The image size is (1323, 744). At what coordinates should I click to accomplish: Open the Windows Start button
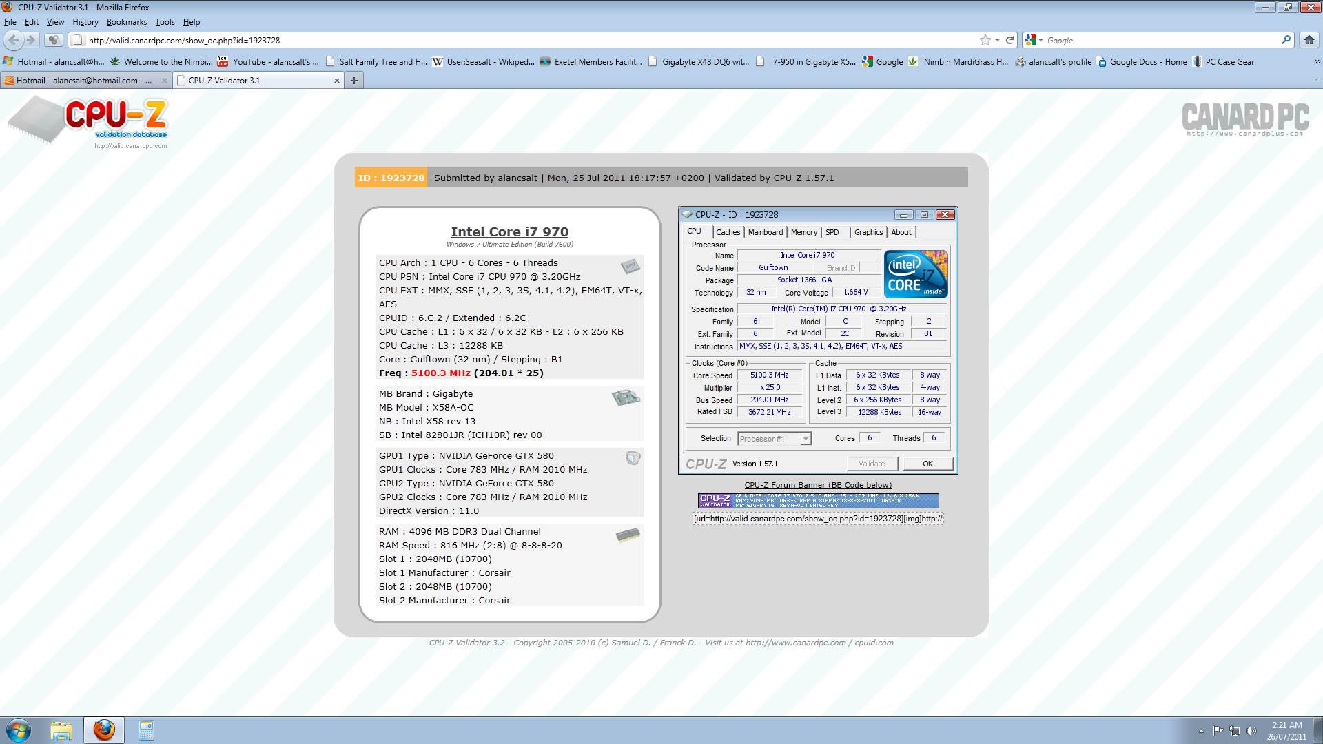pos(19,730)
